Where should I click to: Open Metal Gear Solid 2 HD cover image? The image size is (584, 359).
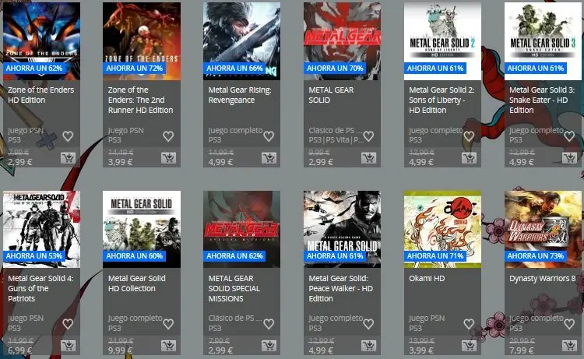(x=442, y=41)
